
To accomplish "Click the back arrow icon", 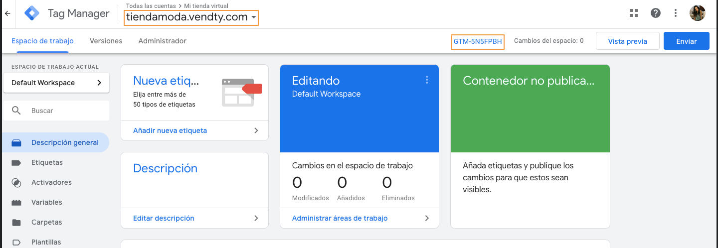I will pyautogui.click(x=7, y=14).
